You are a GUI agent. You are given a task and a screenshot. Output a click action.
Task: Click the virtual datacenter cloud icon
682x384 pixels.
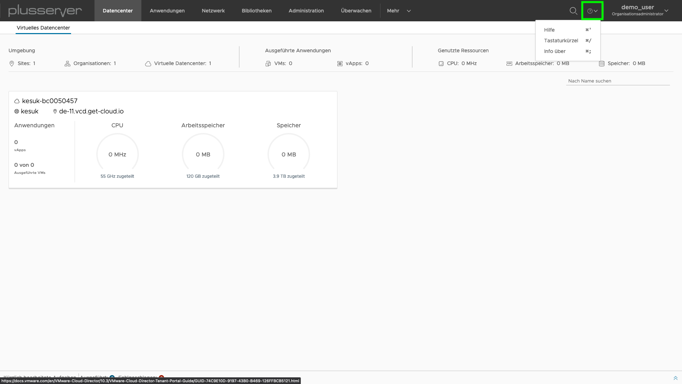click(16, 100)
